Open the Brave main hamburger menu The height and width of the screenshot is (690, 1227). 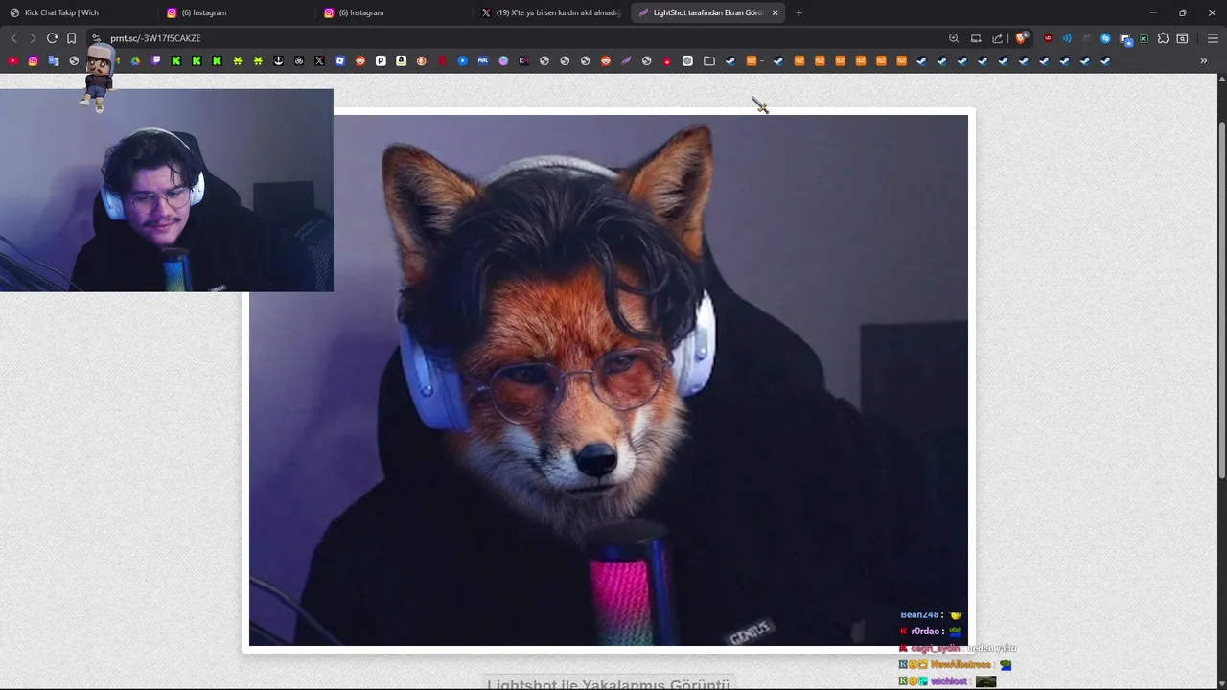click(x=1213, y=38)
